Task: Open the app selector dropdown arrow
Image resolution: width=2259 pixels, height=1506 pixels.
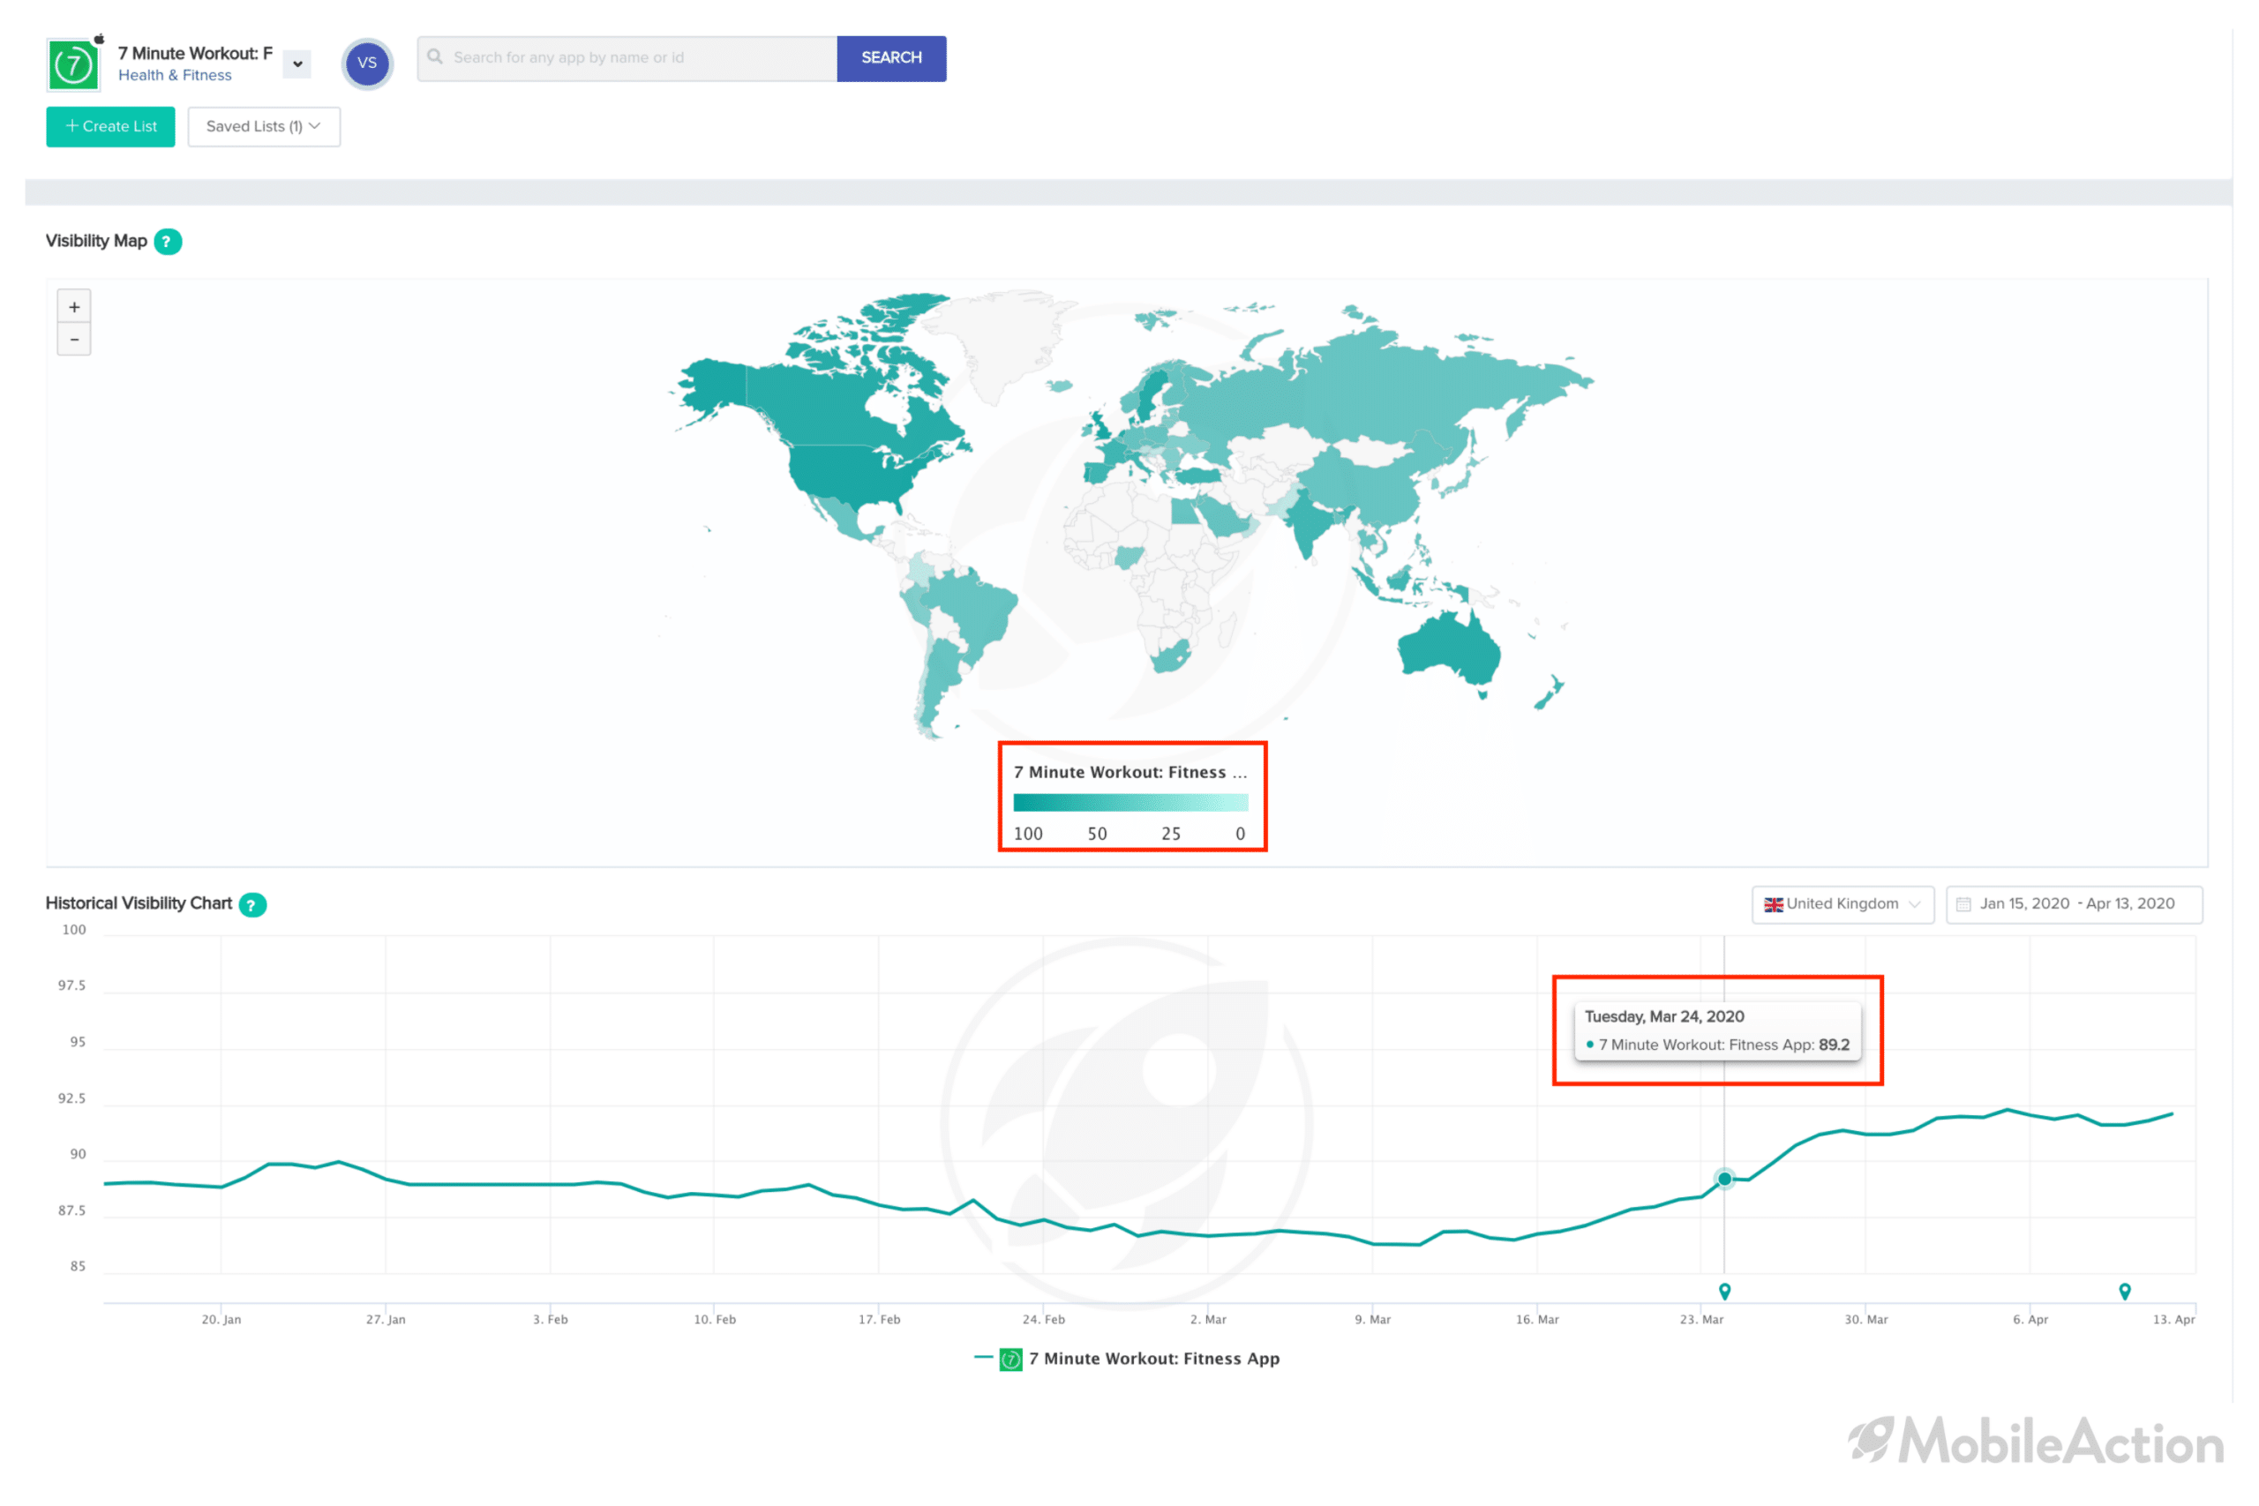Action: [297, 64]
